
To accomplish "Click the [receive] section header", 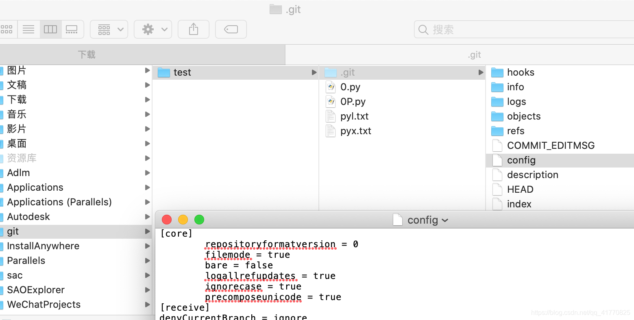I will coord(185,307).
